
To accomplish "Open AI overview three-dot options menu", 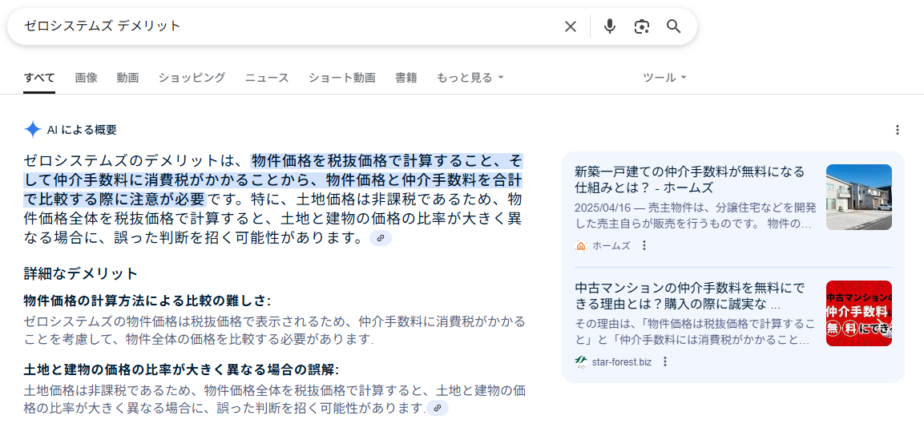I will click(x=897, y=130).
